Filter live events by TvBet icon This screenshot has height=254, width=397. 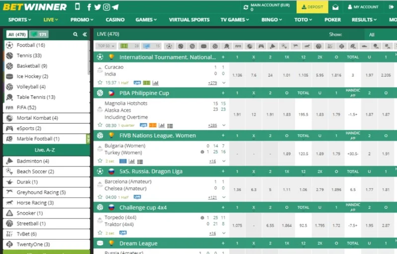click(330, 46)
